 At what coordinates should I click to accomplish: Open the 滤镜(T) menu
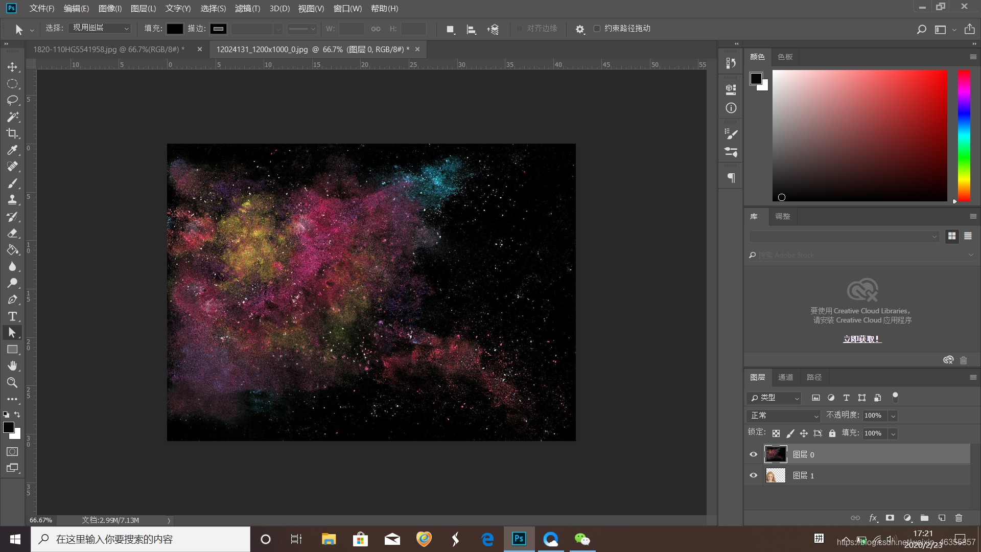[x=247, y=9]
